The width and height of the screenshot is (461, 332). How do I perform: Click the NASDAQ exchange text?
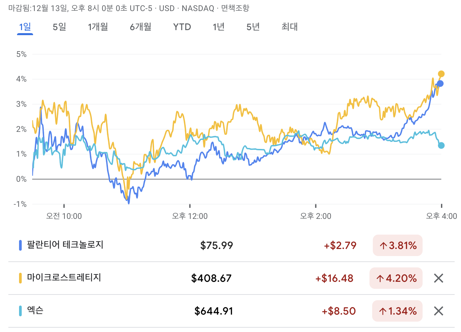click(198, 8)
